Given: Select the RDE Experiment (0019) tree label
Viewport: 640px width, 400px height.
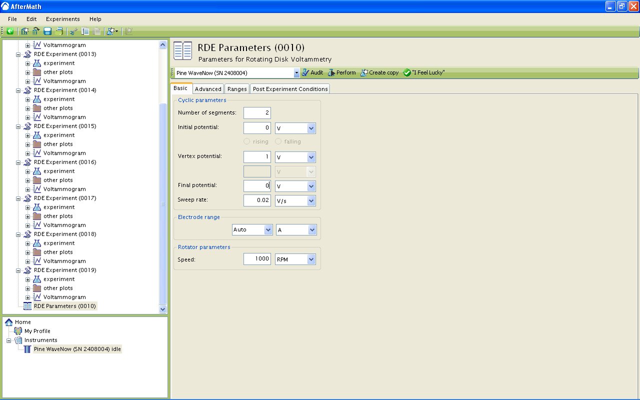Looking at the screenshot, I should coord(65,270).
